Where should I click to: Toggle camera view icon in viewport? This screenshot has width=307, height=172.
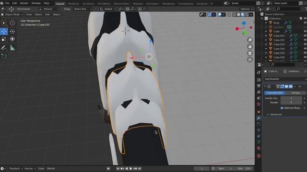point(250,53)
